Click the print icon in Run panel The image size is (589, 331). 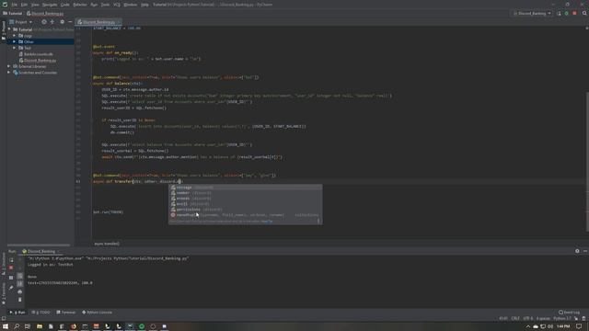coord(20,291)
